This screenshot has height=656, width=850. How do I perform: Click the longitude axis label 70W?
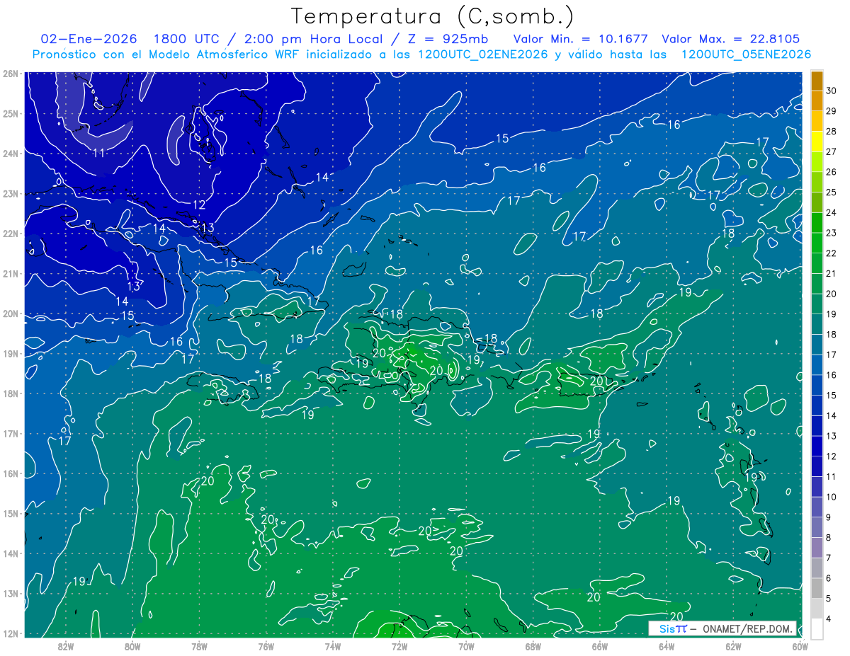(466, 645)
